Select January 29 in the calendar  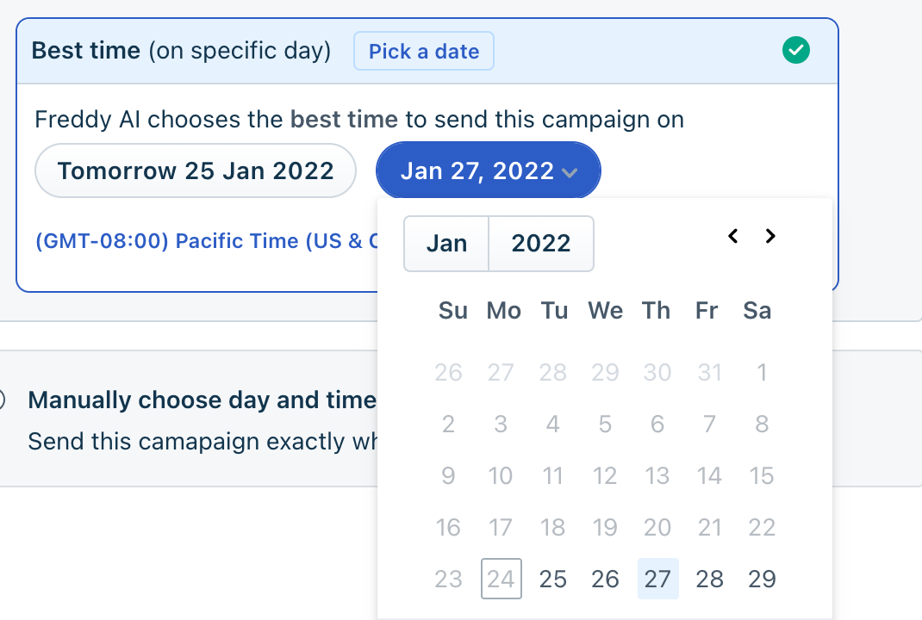click(x=762, y=579)
